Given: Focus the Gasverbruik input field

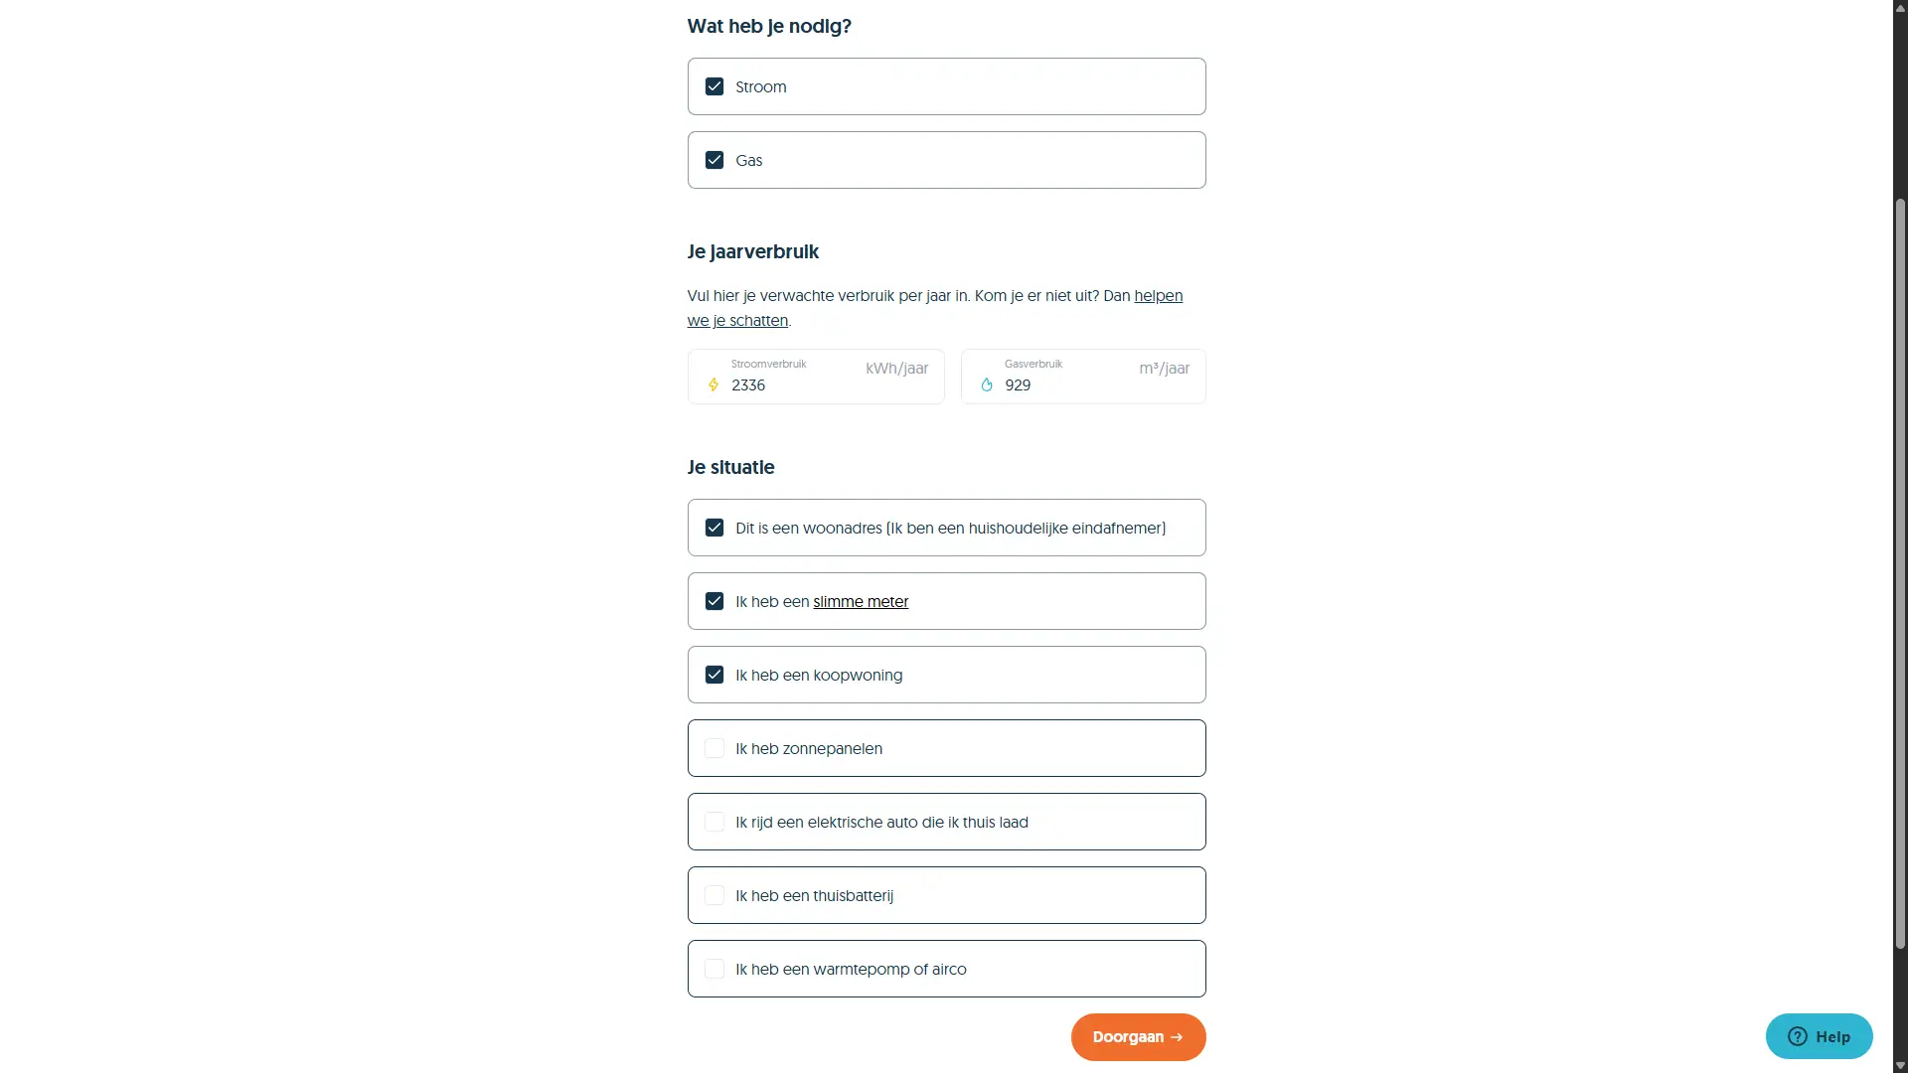Looking at the screenshot, I should point(1068,384).
